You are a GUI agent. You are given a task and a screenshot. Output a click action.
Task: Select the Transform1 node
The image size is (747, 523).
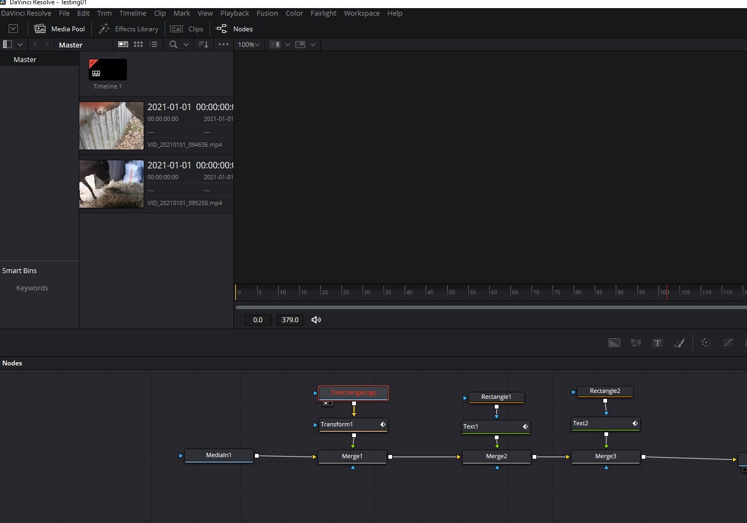coord(353,425)
